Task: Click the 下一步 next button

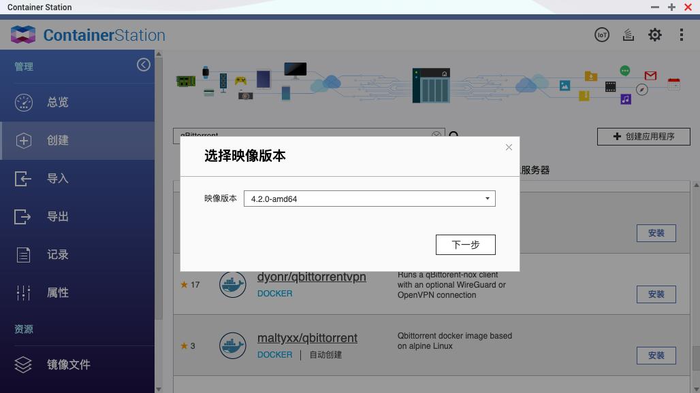Action: tap(465, 244)
